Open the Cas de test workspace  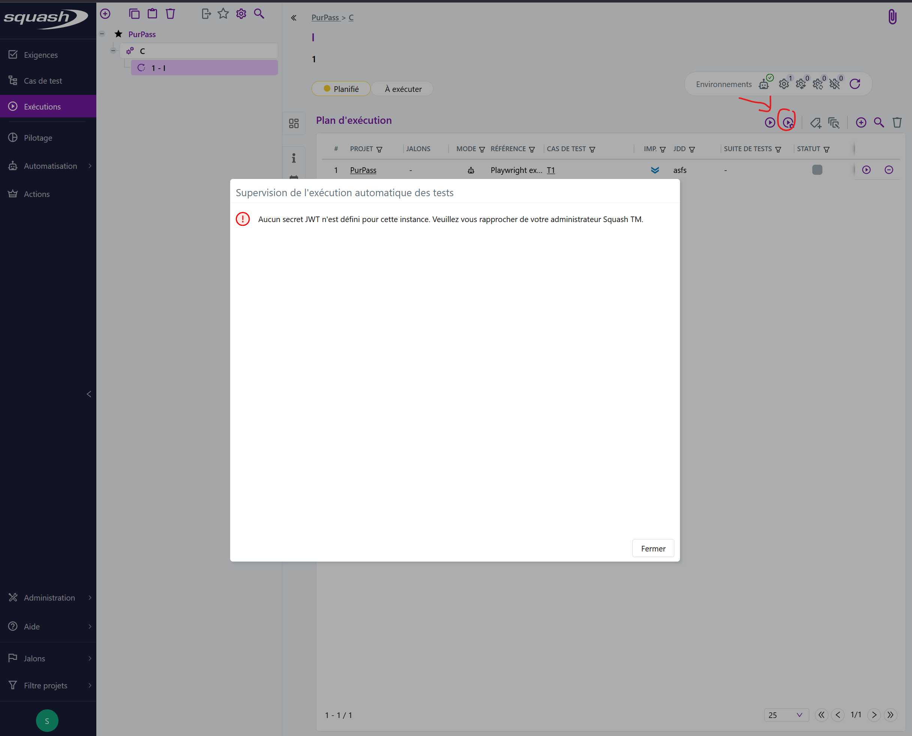[43, 81]
